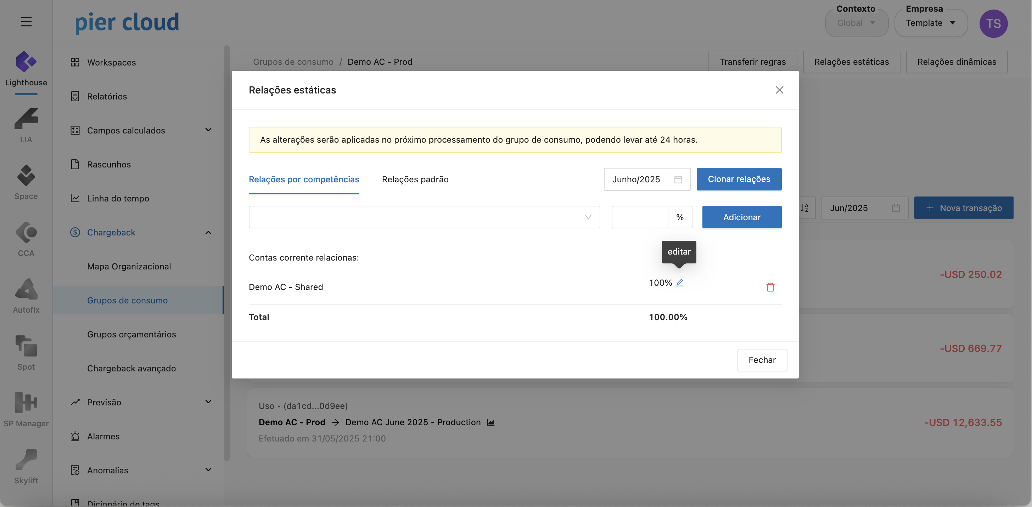Delete Demo AC - Shared relation via the trash icon

click(770, 287)
